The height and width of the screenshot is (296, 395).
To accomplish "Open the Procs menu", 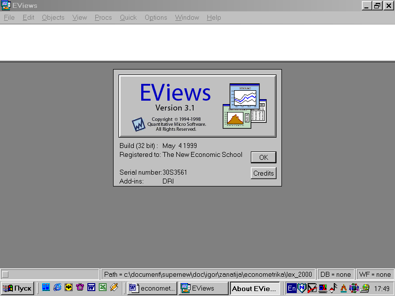I will pos(103,17).
